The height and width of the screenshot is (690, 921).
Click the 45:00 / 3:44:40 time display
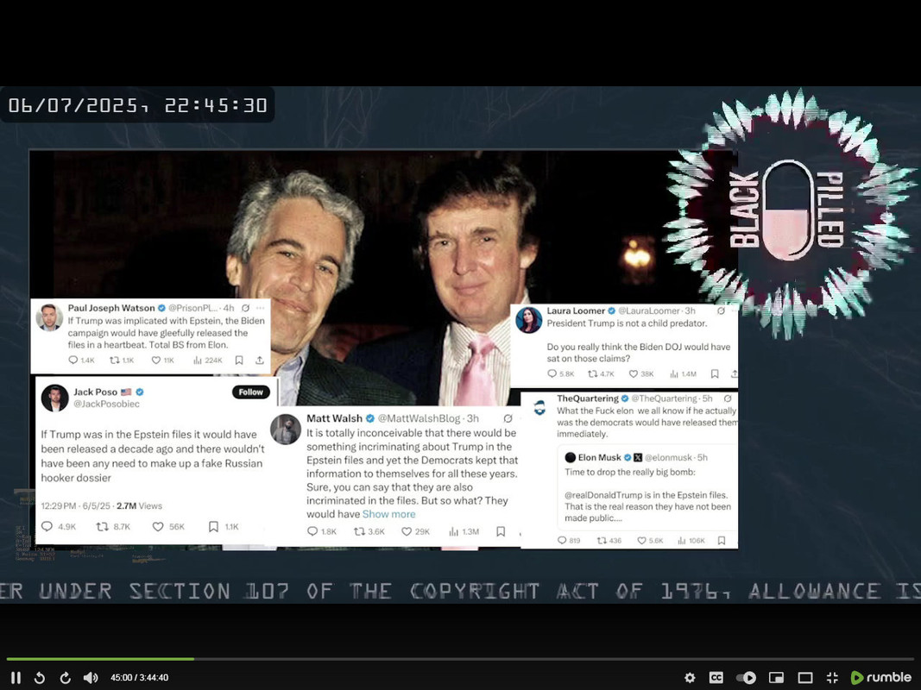[139, 678]
